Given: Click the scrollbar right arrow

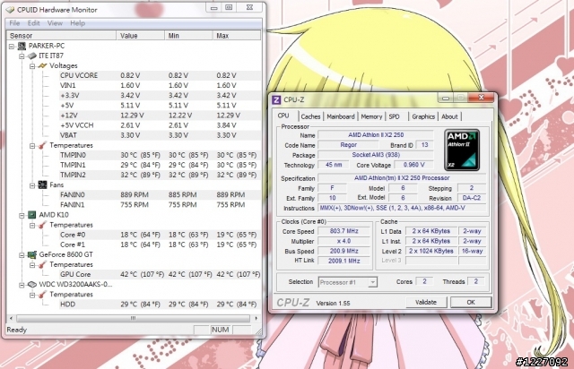Looking at the screenshot, I should point(256,318).
